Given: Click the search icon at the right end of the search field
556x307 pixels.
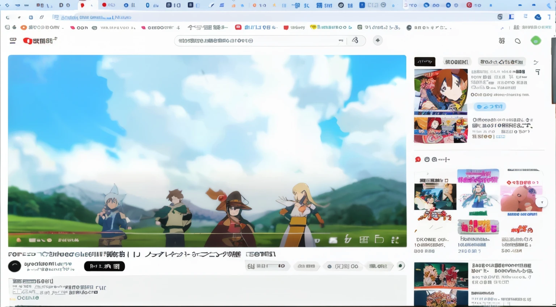Looking at the screenshot, I should coord(355,41).
